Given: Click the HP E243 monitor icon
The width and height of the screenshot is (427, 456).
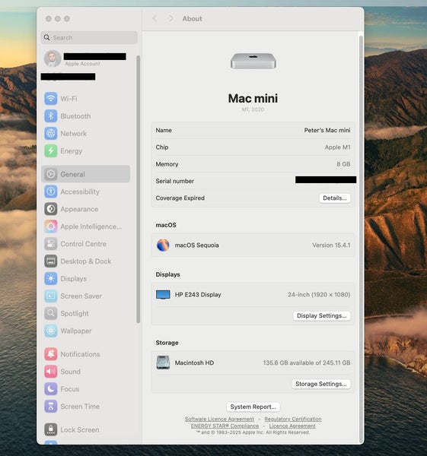Looking at the screenshot, I should [163, 295].
